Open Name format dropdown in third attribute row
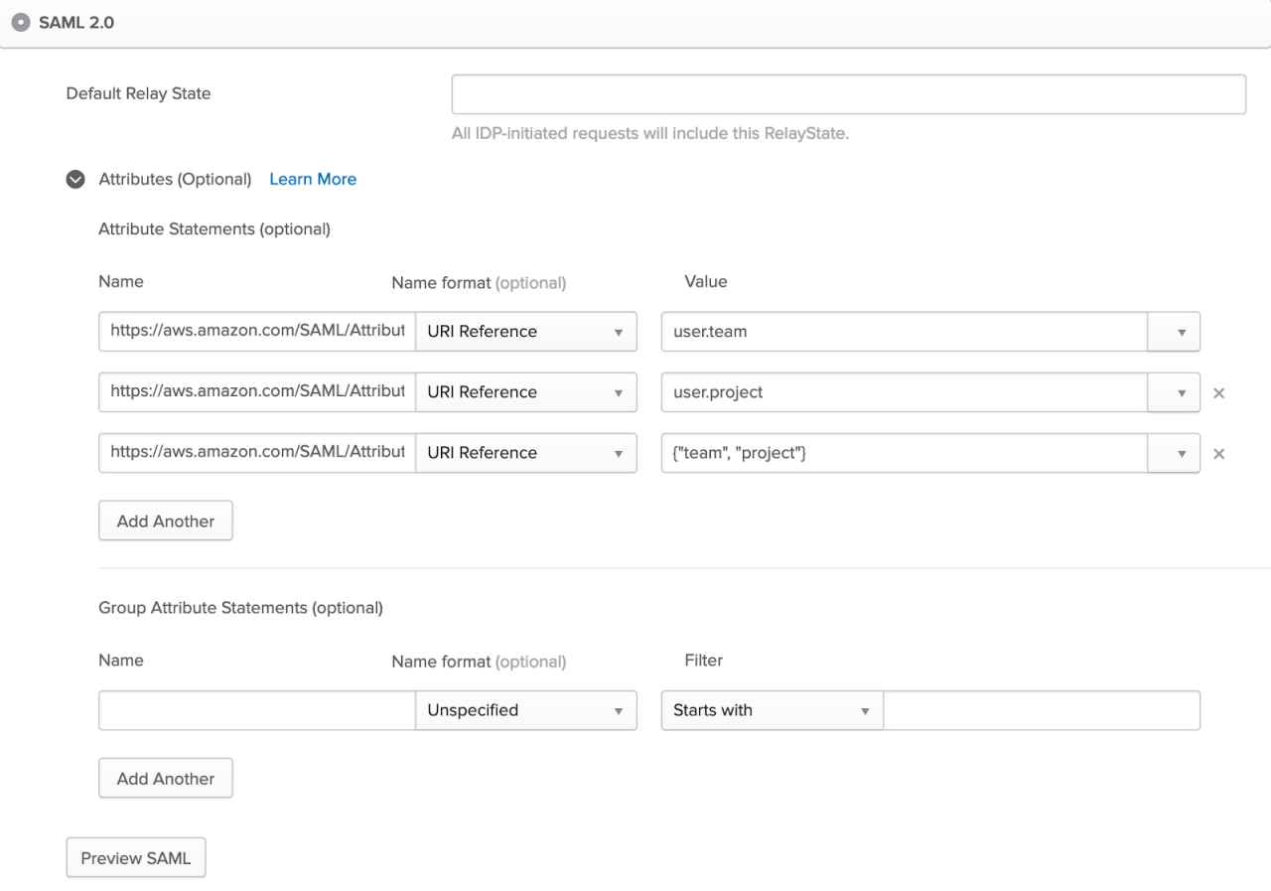The width and height of the screenshot is (1271, 891). point(525,453)
